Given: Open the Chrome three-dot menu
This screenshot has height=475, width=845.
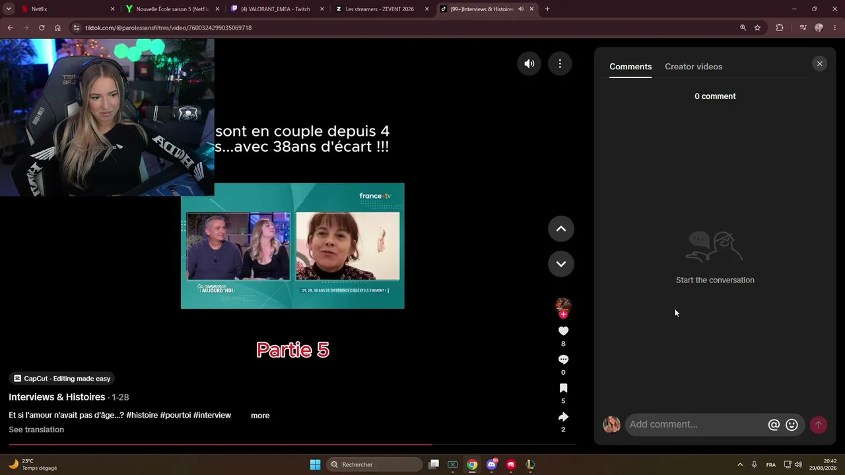Looking at the screenshot, I should click(x=835, y=28).
